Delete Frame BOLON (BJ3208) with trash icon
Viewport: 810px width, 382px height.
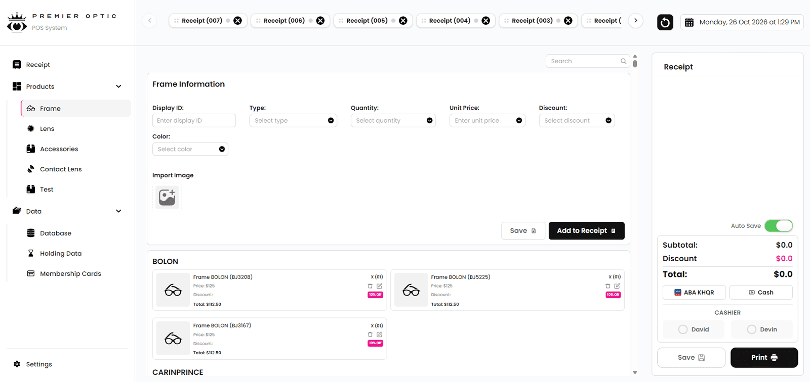point(370,286)
